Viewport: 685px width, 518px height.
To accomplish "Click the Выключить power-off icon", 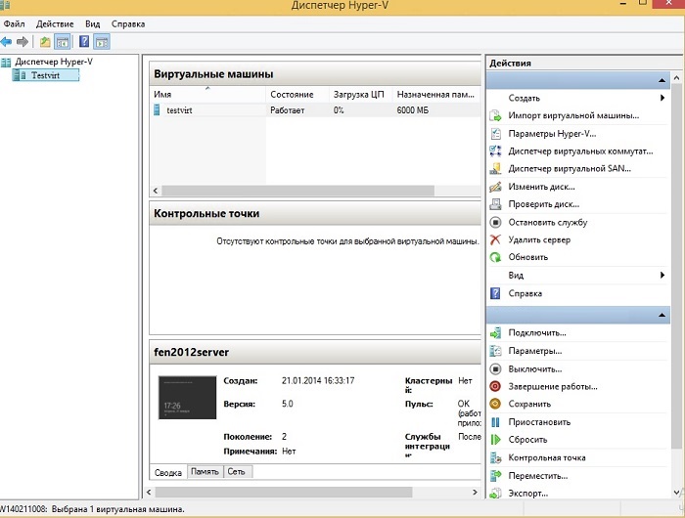I will point(495,369).
